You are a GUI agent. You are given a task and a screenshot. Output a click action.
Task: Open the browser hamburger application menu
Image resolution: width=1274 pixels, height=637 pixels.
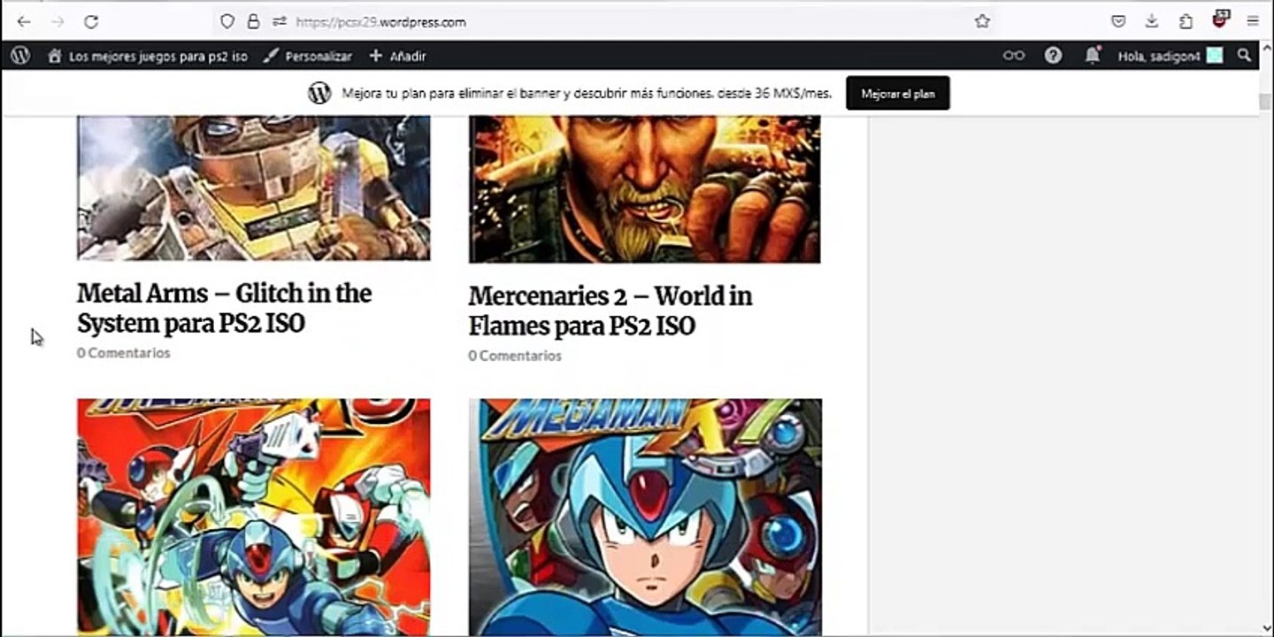click(1254, 22)
